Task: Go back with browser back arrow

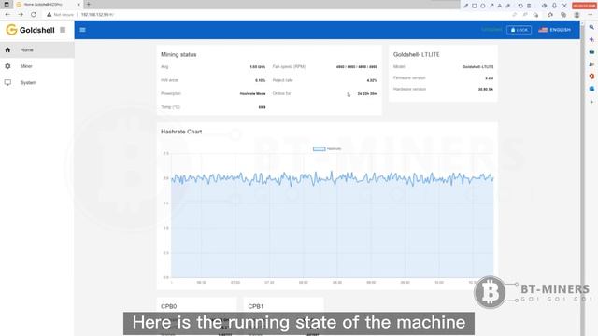Action: [7, 15]
